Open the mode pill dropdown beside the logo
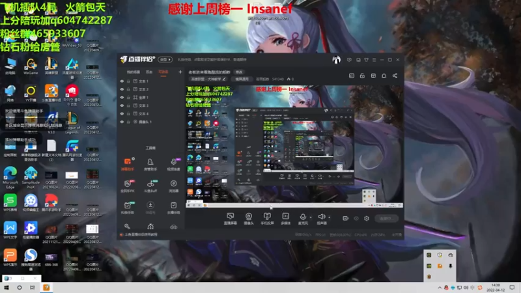The width and height of the screenshot is (521, 293). click(165, 60)
